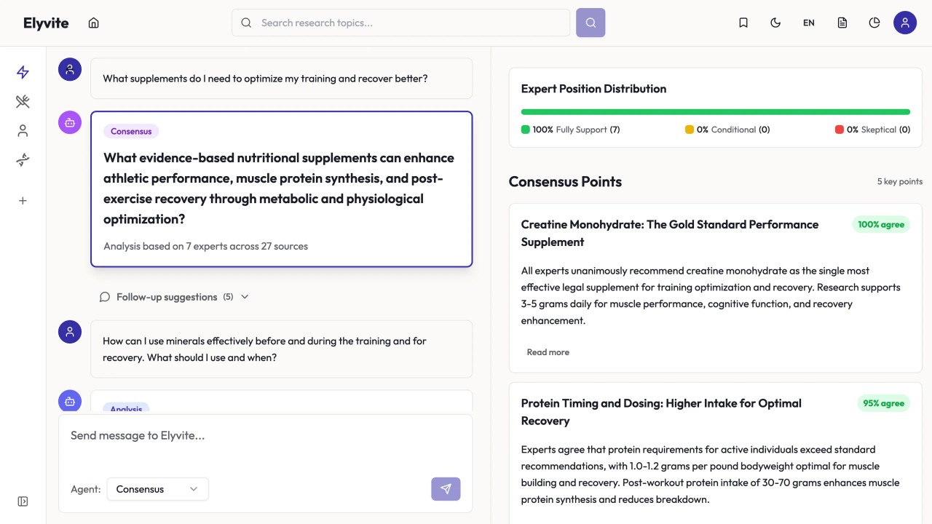Toggle dark mode with the moon icon
932x524 pixels.
775,23
